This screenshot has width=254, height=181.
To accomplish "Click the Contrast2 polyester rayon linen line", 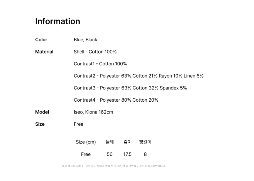I will click(138, 76).
